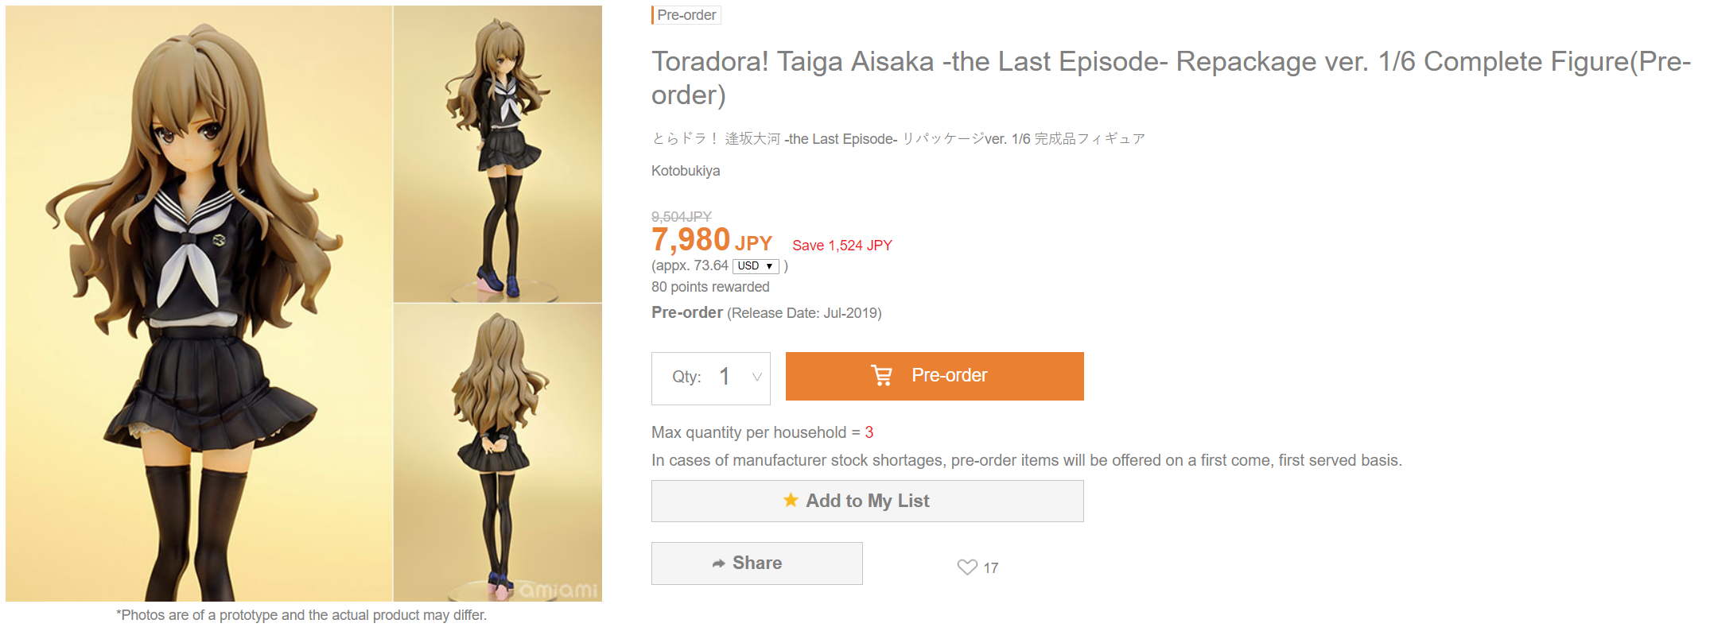1714x635 pixels.
Task: Click the Toradora! Taiga Aisaka product title
Action: (x=1171, y=78)
